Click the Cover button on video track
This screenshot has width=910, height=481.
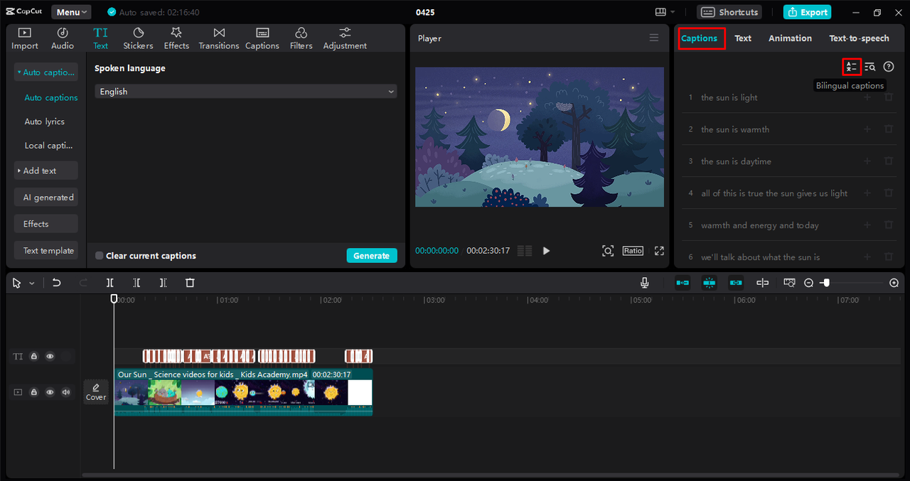tap(96, 391)
